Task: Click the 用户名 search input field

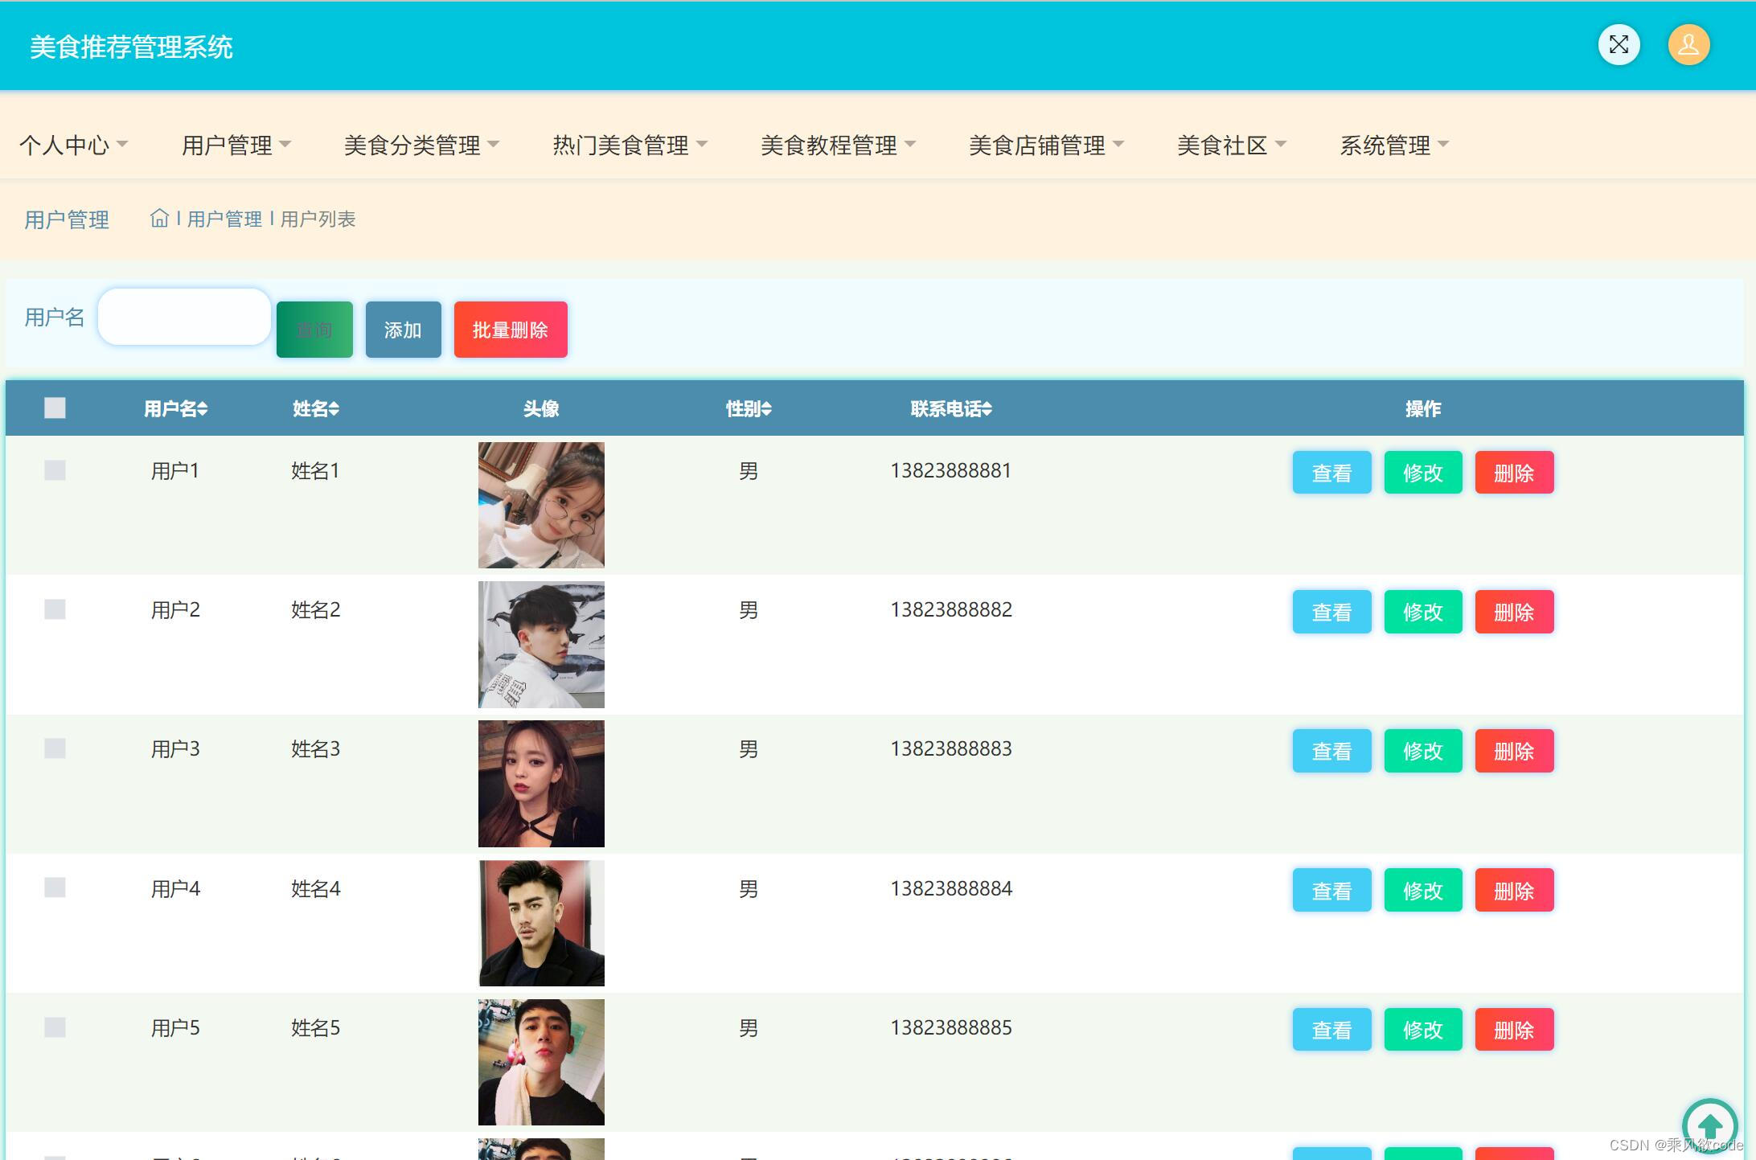Action: pyautogui.click(x=184, y=318)
